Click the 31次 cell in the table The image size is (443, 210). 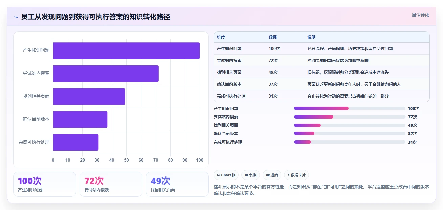[x=273, y=96]
